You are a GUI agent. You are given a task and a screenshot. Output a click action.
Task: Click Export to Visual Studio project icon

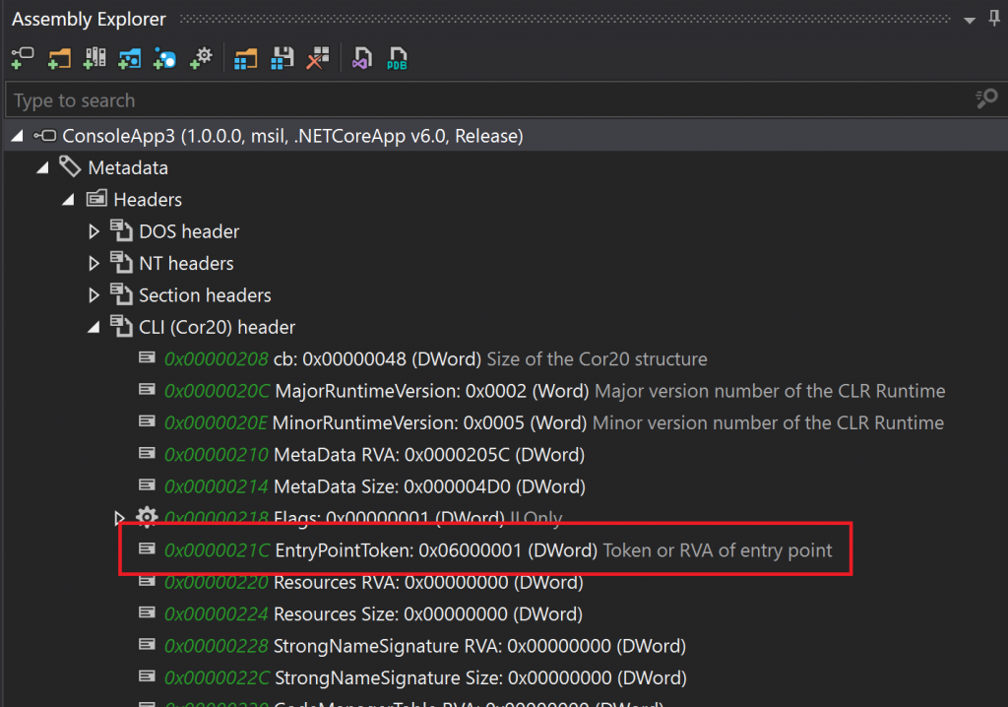pyautogui.click(x=362, y=58)
